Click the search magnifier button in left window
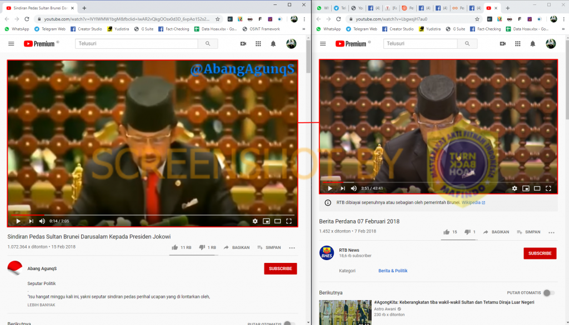 208,43
